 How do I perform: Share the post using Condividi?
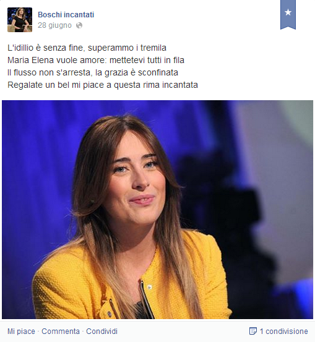[101, 331]
